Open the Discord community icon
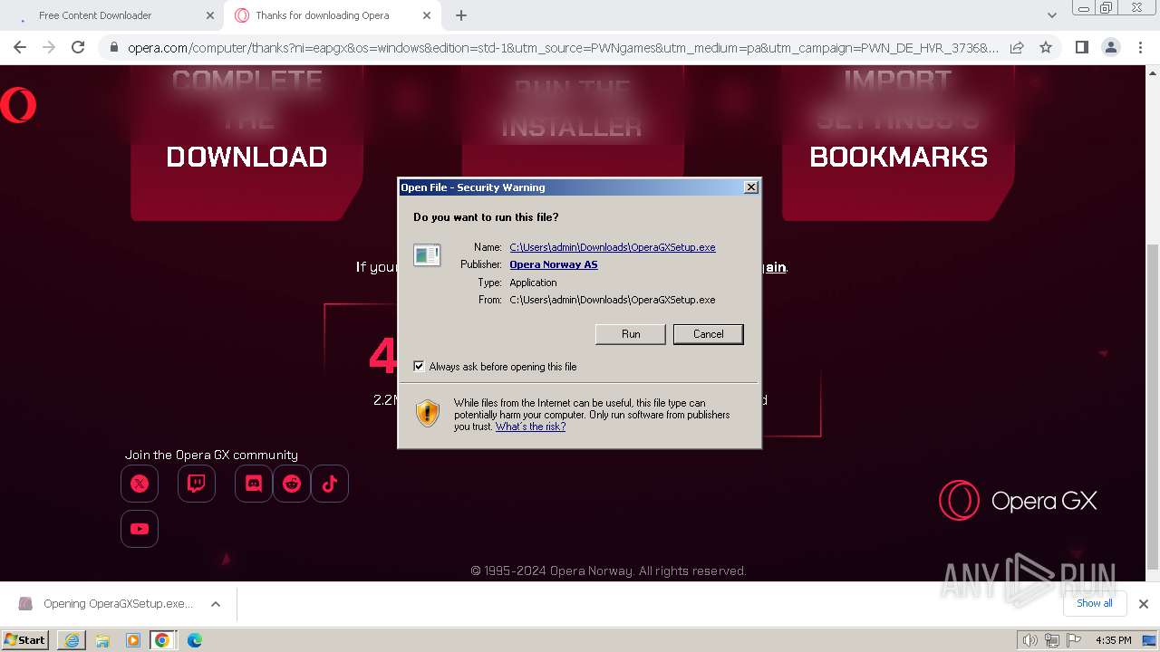Viewport: 1160px width, 652px height. (x=254, y=484)
